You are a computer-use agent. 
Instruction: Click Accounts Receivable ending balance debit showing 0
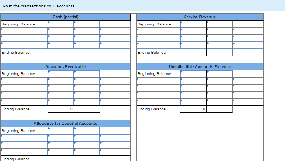pyautogui.click(x=61, y=109)
